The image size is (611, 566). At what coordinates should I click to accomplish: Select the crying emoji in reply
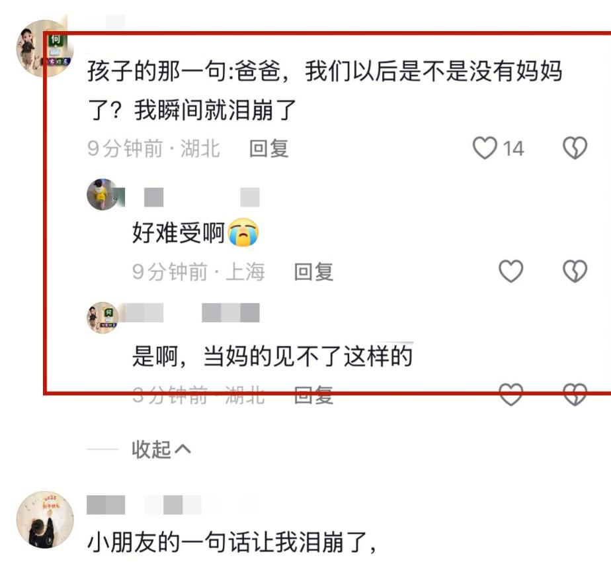click(243, 232)
